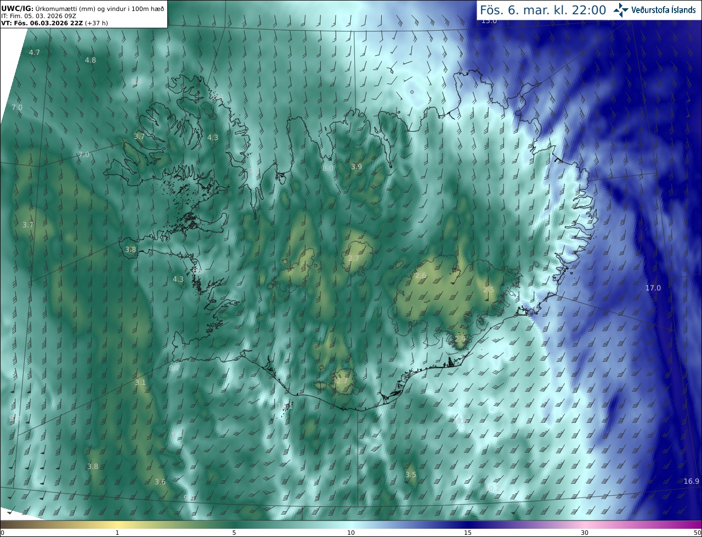The image size is (702, 537).
Task: Click the colorbar tick label 1
Action: (117, 533)
